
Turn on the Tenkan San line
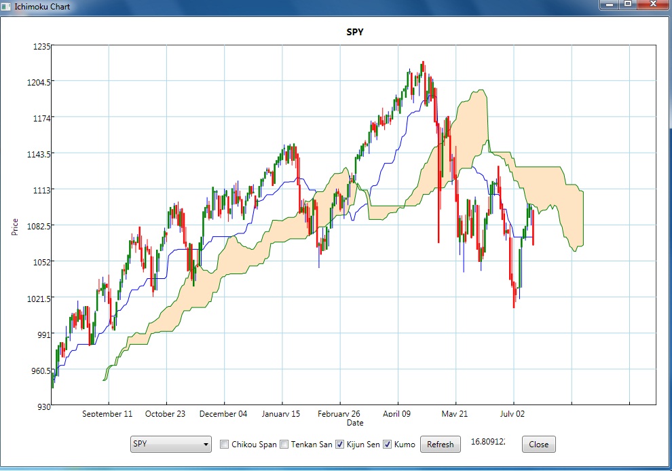click(x=284, y=445)
